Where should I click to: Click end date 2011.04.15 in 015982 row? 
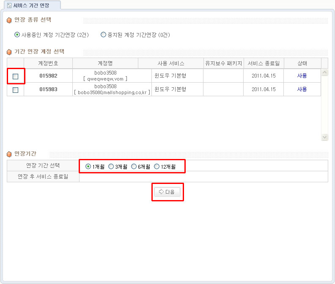264,75
